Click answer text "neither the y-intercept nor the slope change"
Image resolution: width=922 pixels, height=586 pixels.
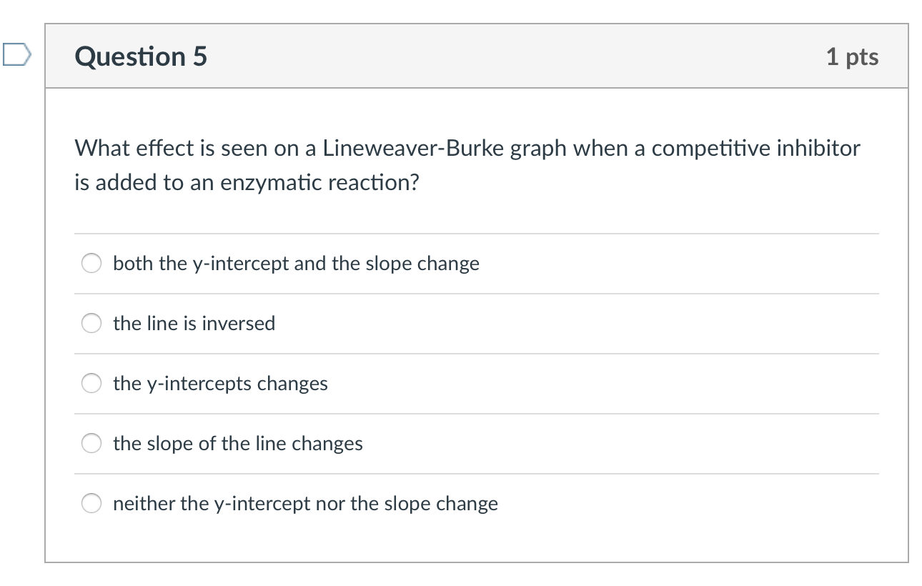click(x=305, y=504)
